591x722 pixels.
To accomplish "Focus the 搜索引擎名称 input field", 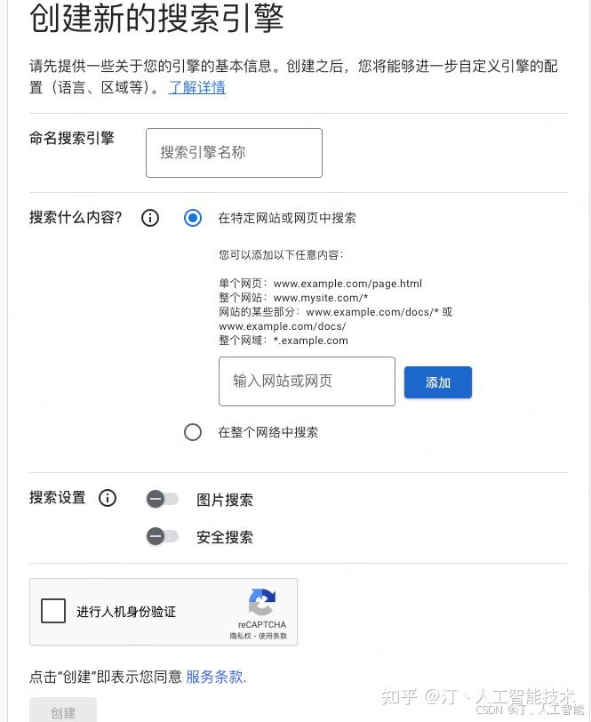I will coord(234,152).
